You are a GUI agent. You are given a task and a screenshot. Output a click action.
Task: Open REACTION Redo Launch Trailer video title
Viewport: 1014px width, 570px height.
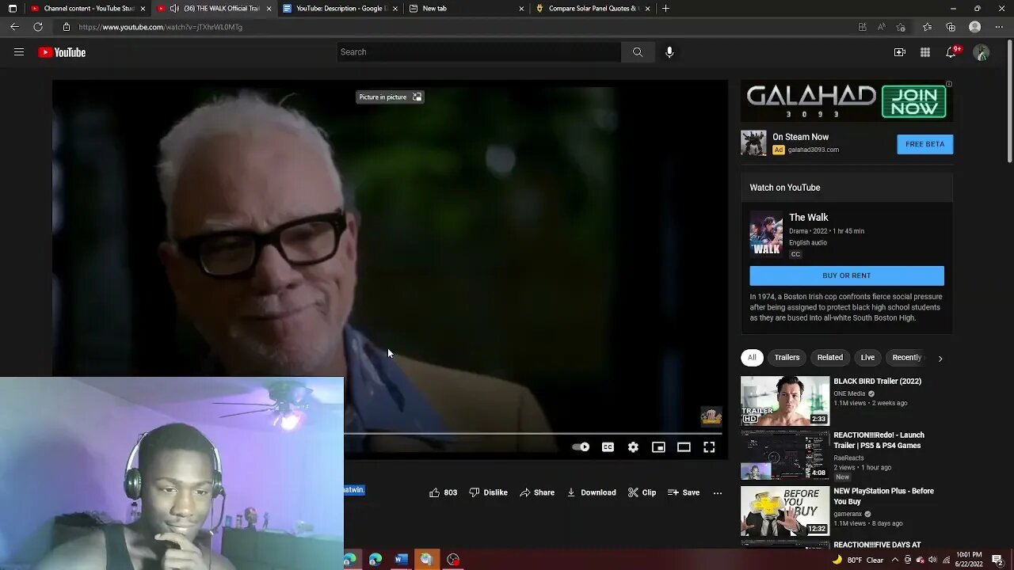pos(879,440)
